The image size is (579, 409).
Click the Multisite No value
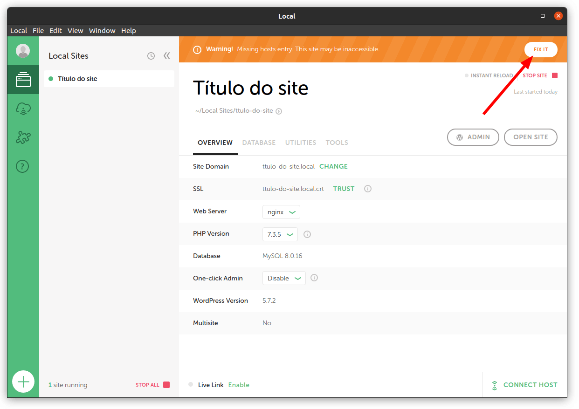(267, 323)
